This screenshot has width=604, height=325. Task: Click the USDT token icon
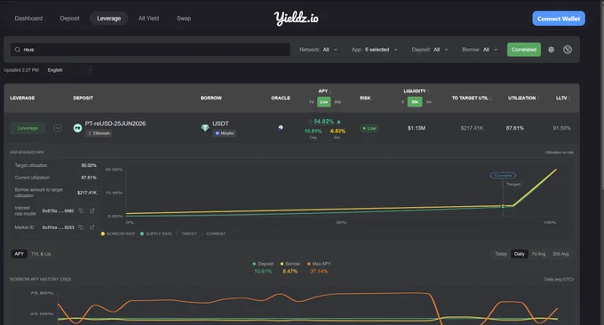pos(205,128)
